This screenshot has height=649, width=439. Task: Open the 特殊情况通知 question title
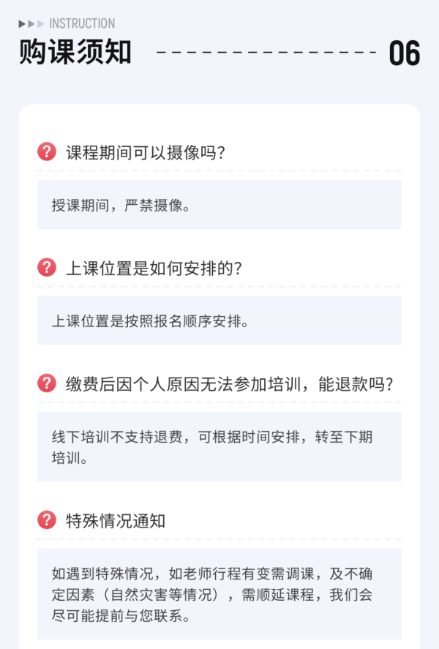[x=116, y=521]
